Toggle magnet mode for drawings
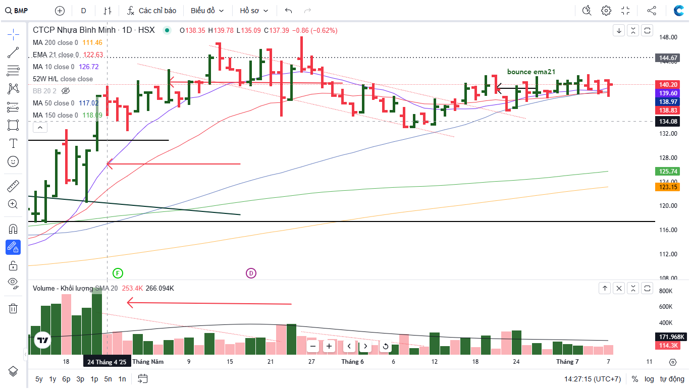690x389 pixels. pos(13,229)
